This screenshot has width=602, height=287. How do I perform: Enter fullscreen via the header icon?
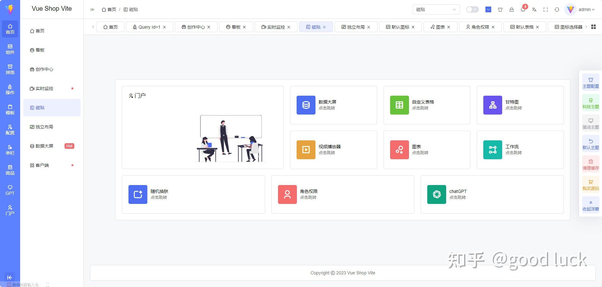tap(546, 9)
